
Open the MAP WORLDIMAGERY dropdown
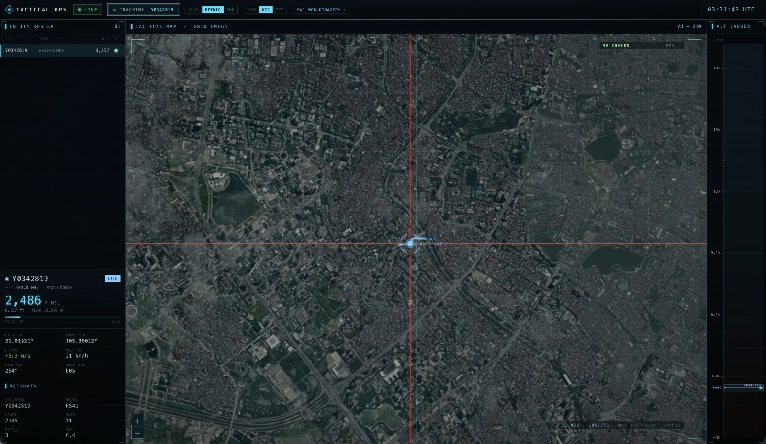pyautogui.click(x=321, y=10)
